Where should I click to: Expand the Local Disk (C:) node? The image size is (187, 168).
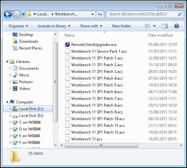10,109
